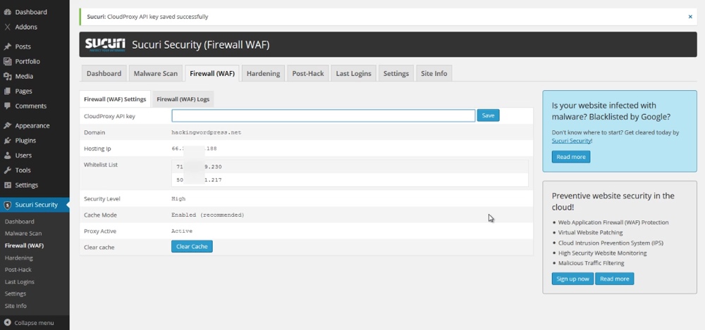Click the Collapse menu arrow icon
This screenshot has width=705, height=330.
7,322
